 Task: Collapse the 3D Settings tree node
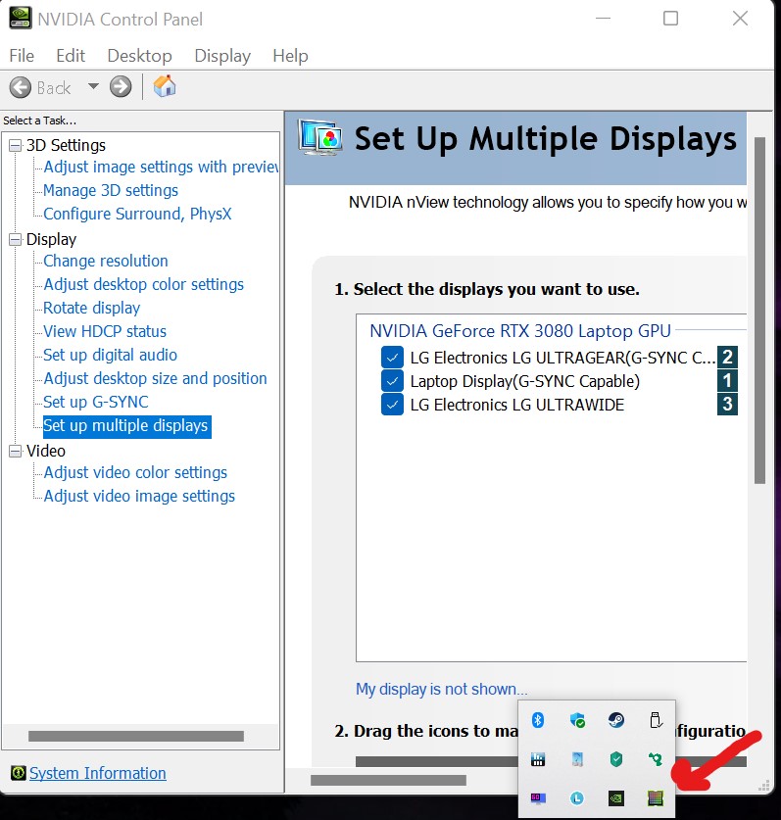[16, 145]
